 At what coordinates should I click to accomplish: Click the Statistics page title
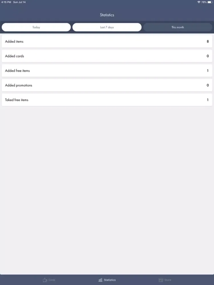coord(107,15)
